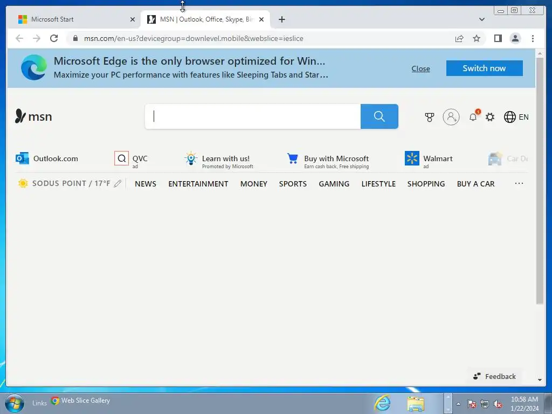The height and width of the screenshot is (414, 552).
Task: Open the NEWS section
Action: [x=146, y=184]
